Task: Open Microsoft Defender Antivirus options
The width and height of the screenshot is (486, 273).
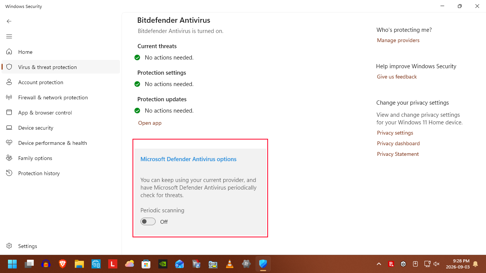Action: [x=188, y=159]
